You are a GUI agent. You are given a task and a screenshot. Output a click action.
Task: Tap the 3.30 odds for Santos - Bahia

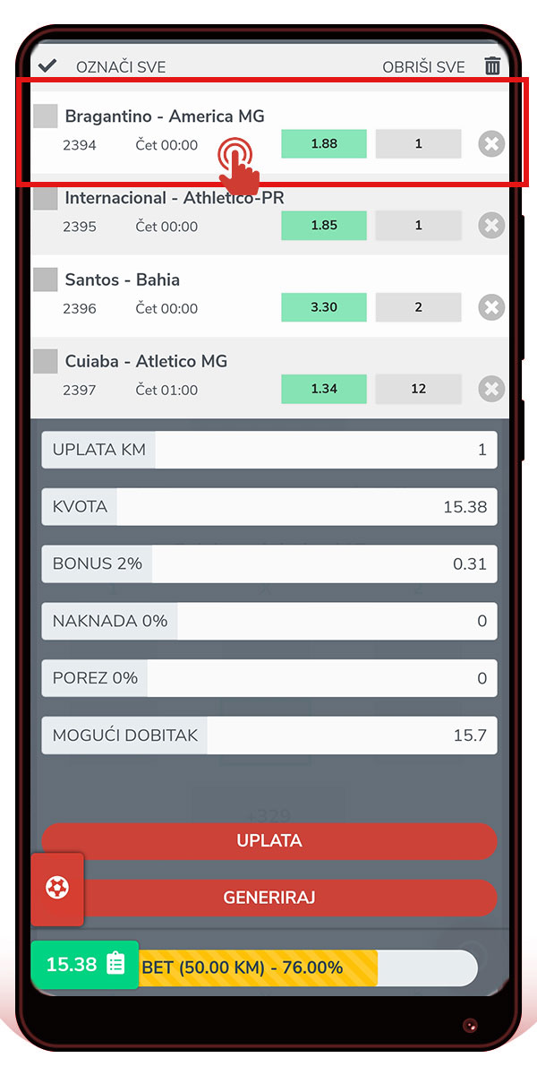[324, 307]
